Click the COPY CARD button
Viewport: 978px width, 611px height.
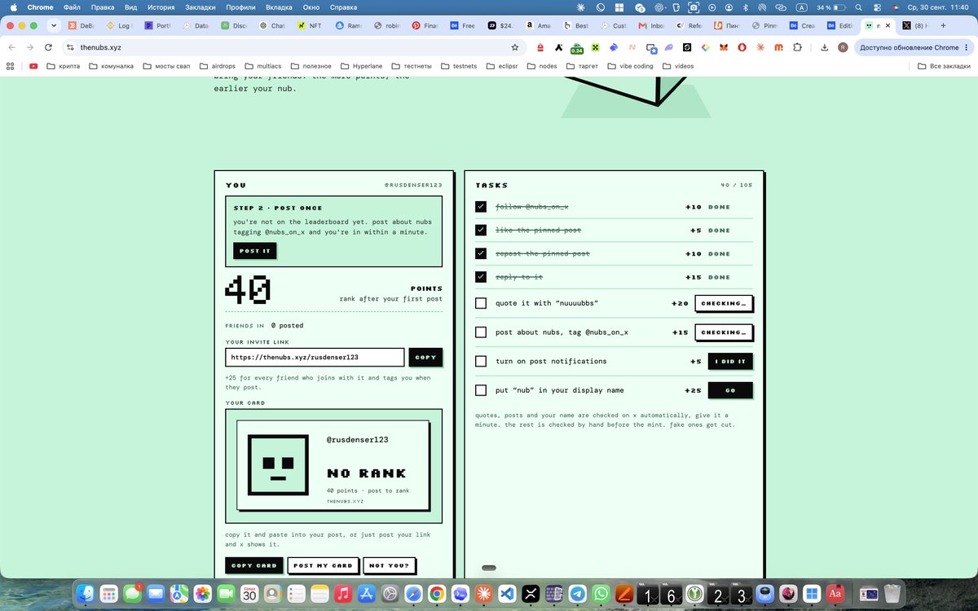pyautogui.click(x=253, y=565)
